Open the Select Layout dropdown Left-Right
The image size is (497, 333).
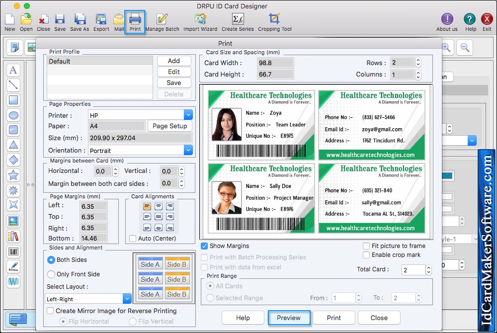click(x=127, y=299)
